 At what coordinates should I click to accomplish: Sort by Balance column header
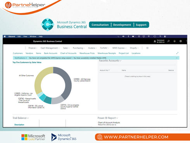[171, 70]
